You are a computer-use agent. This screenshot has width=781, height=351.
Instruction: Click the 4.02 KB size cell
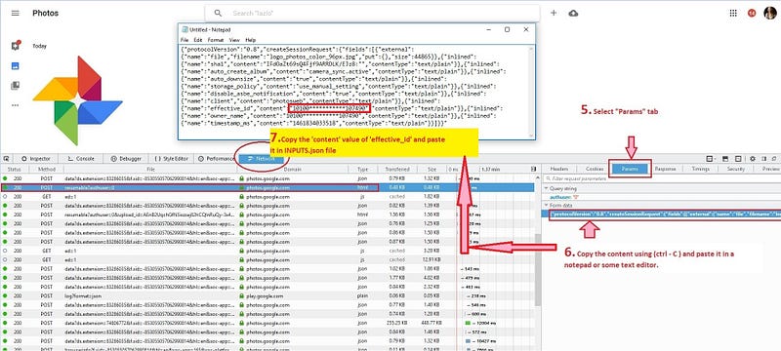click(x=432, y=278)
